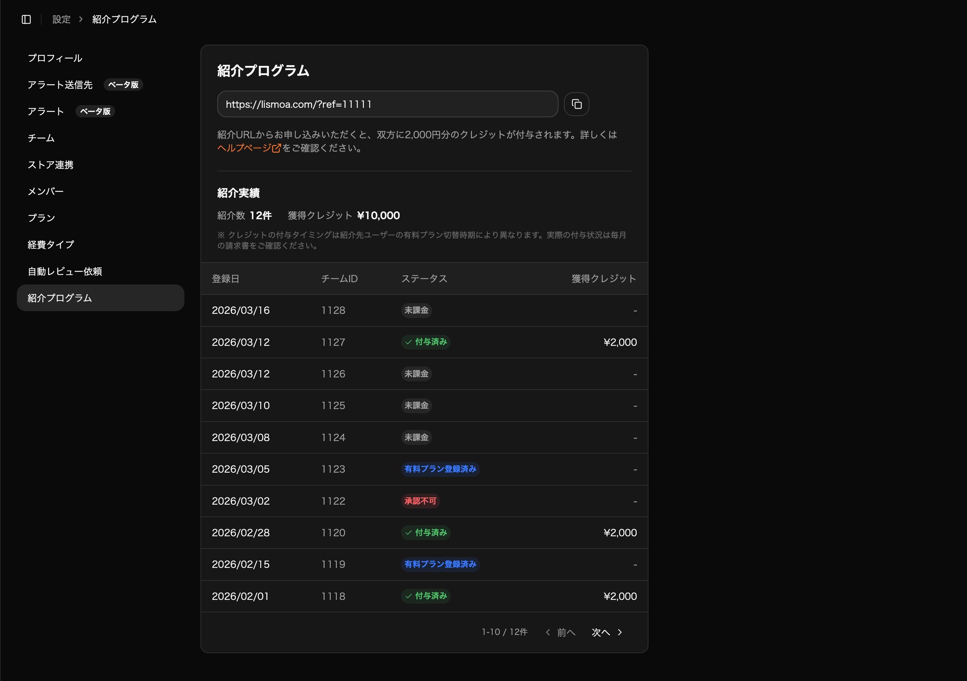Screen dimensions: 967x681
Task: Click date 2026/03/02
Action: pos(241,501)
